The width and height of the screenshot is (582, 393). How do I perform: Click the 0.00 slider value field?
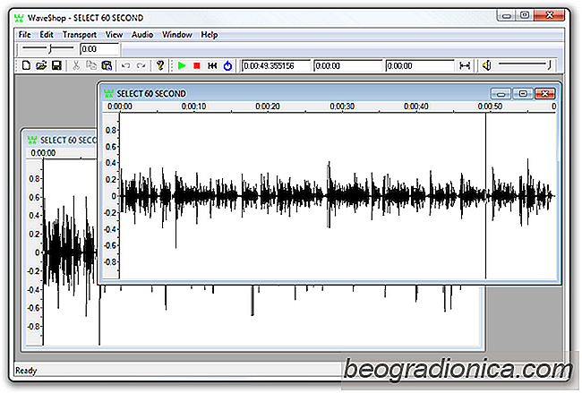99,49
